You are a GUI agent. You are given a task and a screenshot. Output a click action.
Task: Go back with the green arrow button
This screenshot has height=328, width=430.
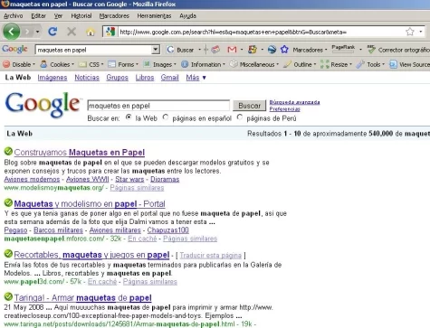click(11, 32)
